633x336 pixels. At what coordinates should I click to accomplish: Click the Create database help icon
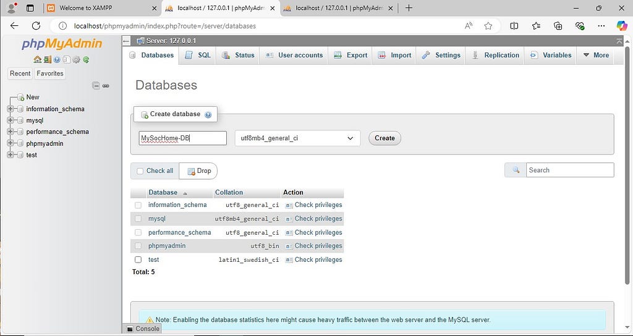[x=208, y=114]
